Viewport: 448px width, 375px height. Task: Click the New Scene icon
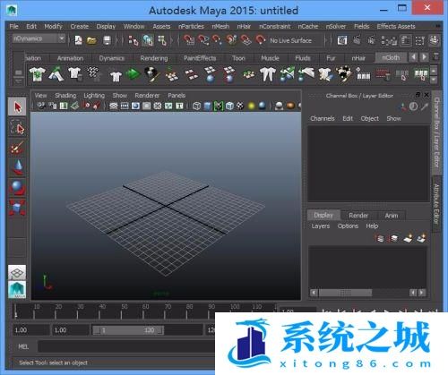coord(78,40)
